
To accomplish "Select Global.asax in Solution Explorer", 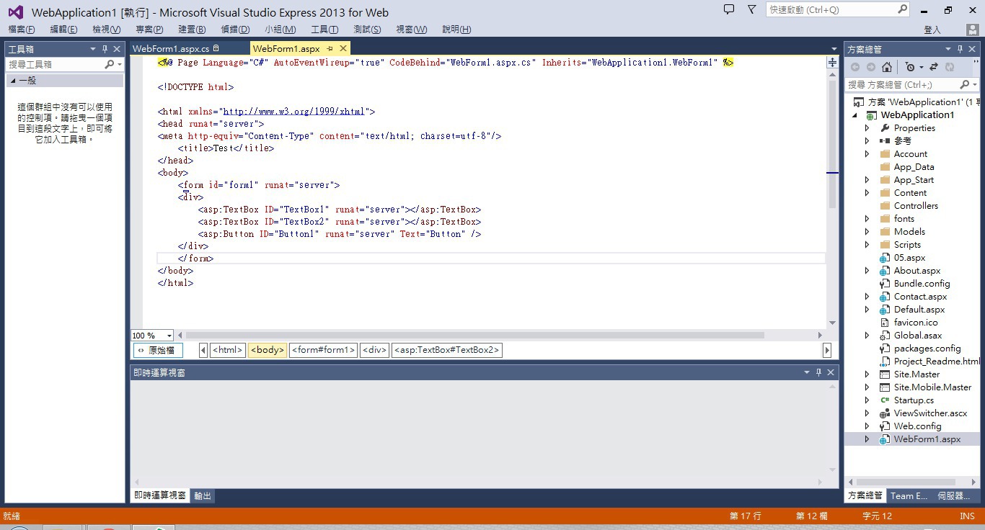I will [x=918, y=336].
